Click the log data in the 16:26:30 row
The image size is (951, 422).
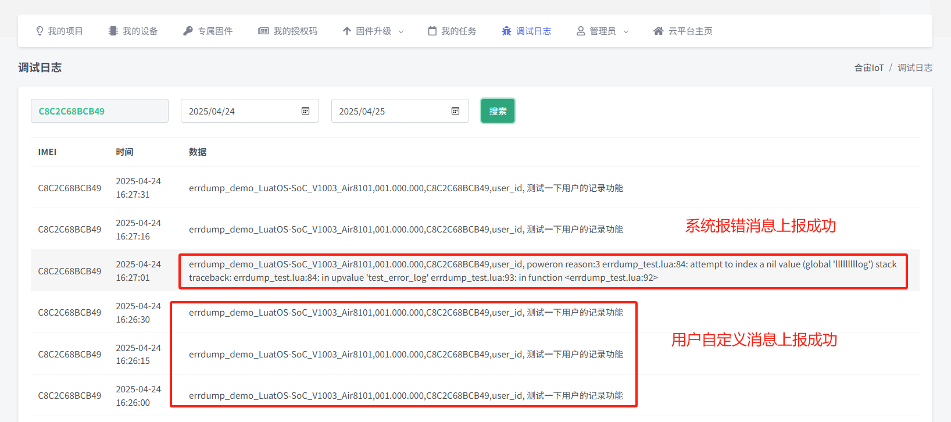(406, 313)
